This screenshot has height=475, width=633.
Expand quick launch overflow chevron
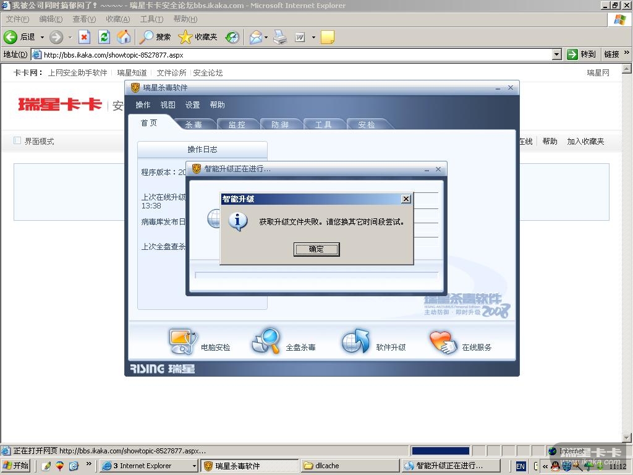pyautogui.click(x=88, y=464)
